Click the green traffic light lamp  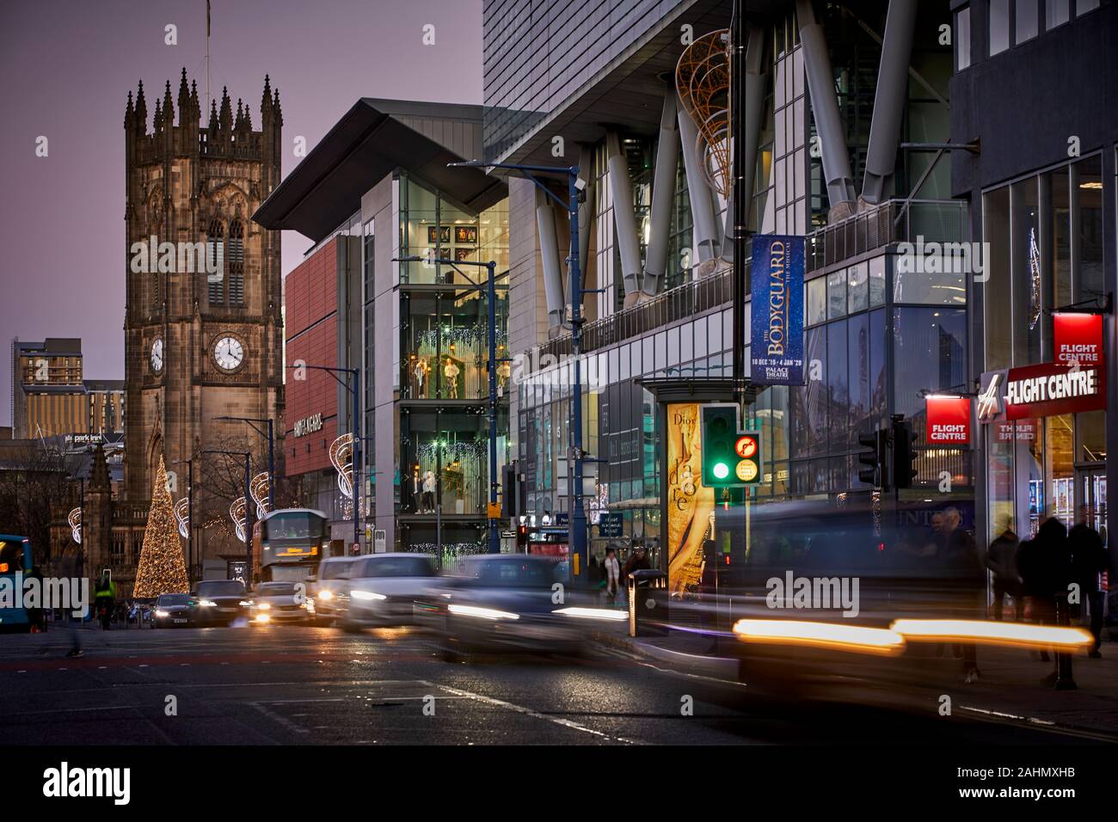tap(721, 469)
